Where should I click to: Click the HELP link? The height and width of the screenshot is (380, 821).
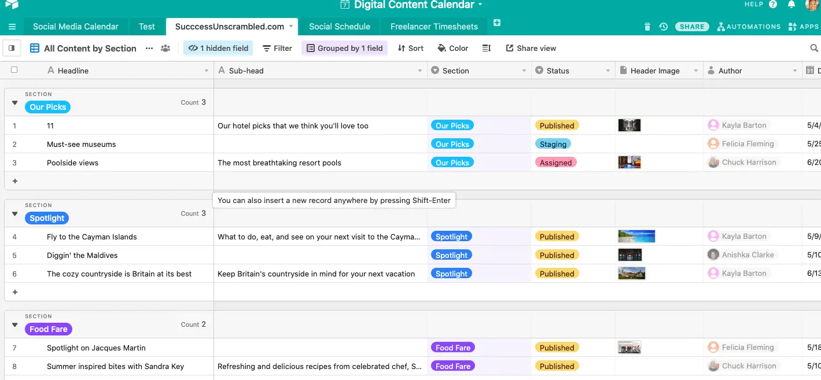pyautogui.click(x=754, y=5)
